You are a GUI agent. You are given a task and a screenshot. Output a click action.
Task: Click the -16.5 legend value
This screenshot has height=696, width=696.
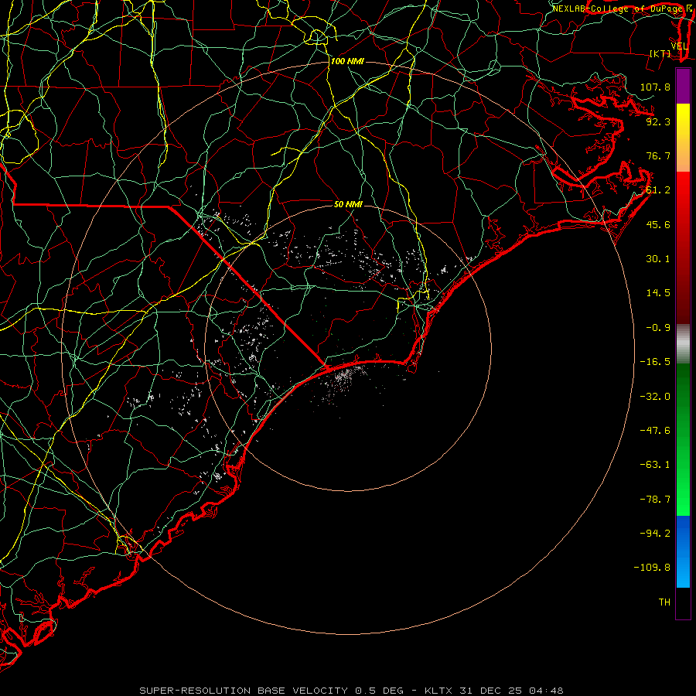tap(655, 362)
